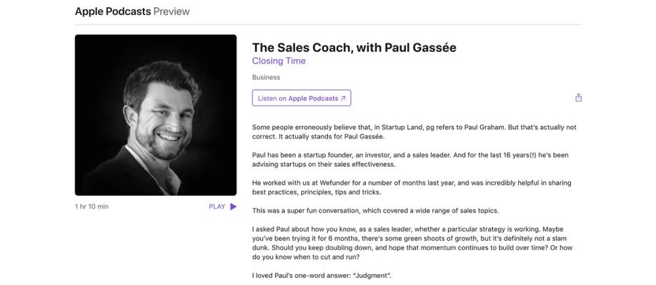Click the PLAY text label

217,207
